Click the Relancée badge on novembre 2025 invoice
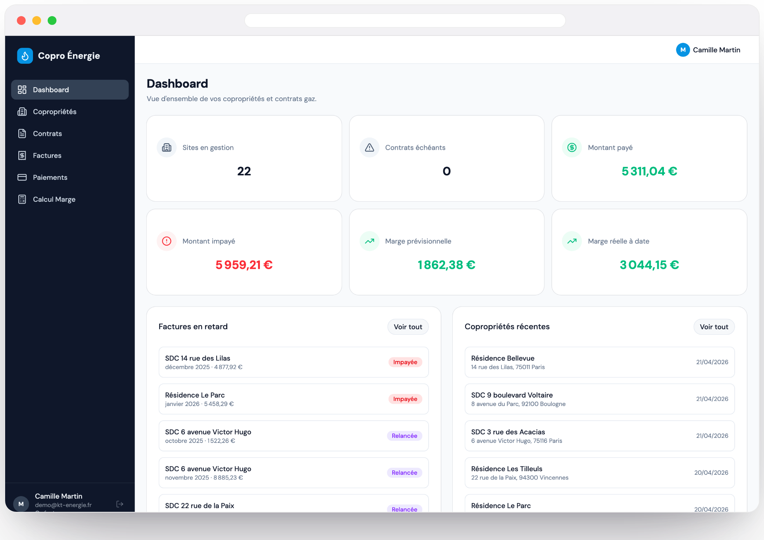This screenshot has width=764, height=540. pyautogui.click(x=404, y=473)
